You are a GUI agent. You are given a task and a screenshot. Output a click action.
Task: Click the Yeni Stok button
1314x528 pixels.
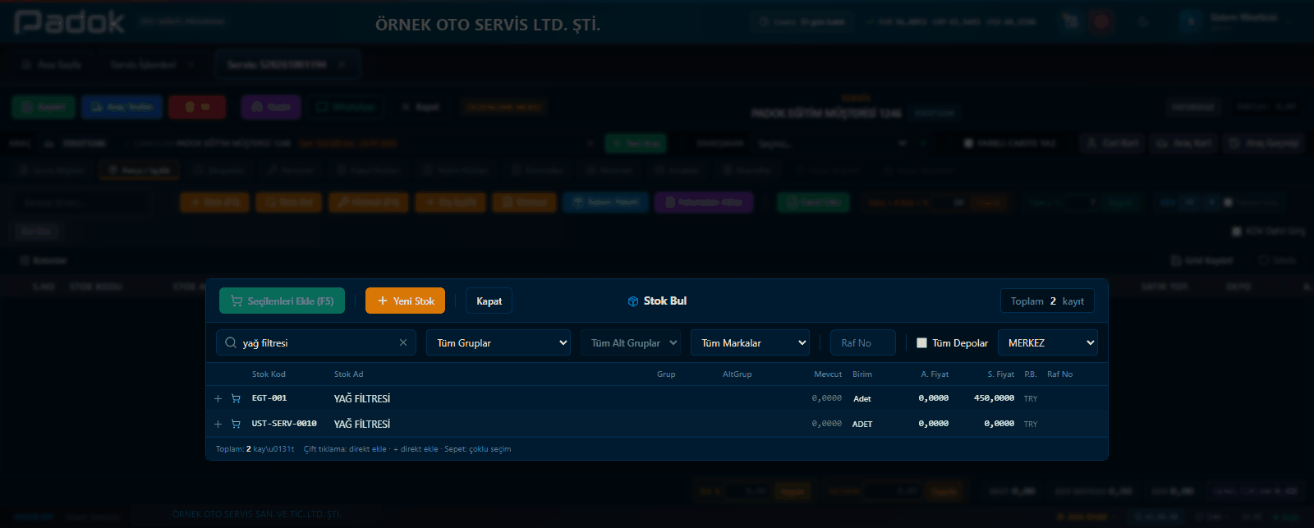coord(406,301)
